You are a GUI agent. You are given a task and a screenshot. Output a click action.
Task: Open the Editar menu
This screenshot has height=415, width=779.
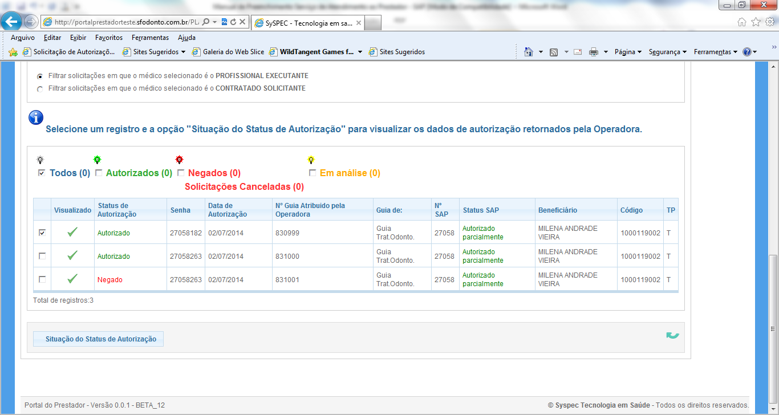point(52,38)
